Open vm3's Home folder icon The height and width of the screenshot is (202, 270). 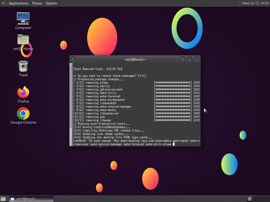[x=23, y=42]
